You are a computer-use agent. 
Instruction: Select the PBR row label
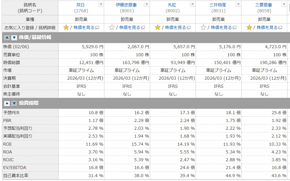[x=7, y=121]
